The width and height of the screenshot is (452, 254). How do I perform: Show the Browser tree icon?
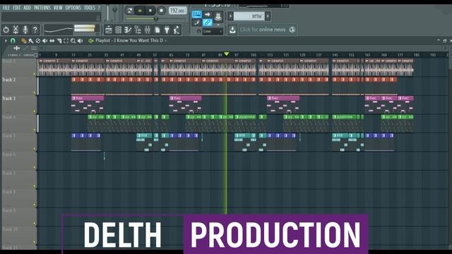(x=138, y=30)
